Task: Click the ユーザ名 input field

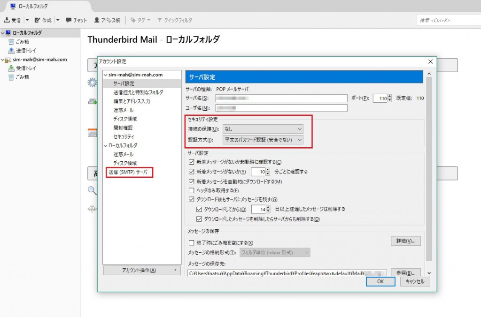Action: coord(281,108)
